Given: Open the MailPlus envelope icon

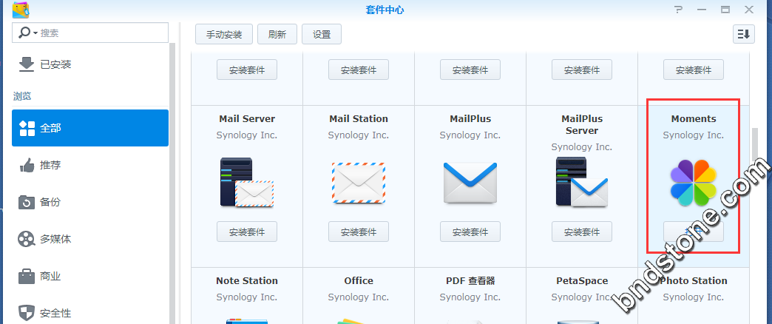Looking at the screenshot, I should point(470,183).
